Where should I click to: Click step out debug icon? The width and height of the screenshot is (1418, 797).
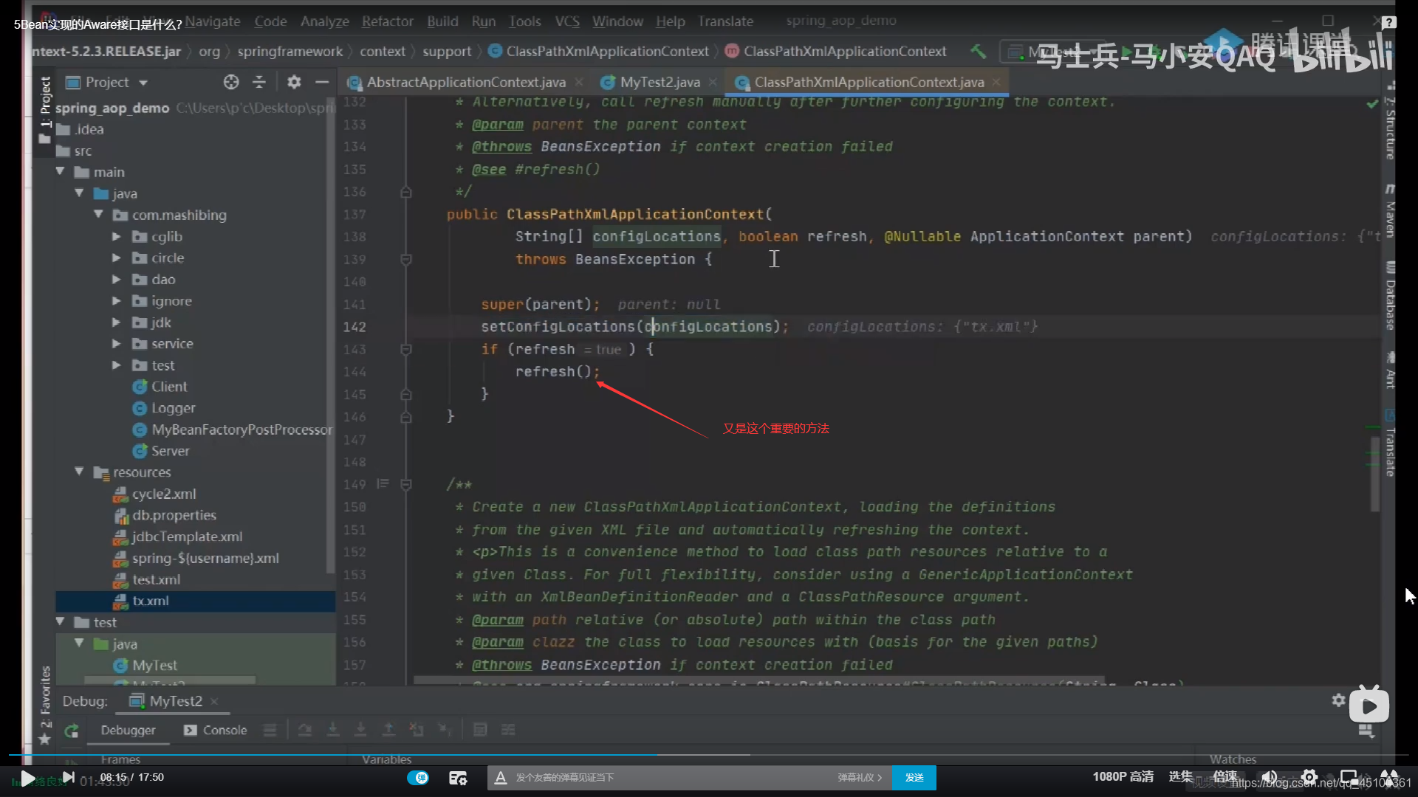[x=388, y=730]
